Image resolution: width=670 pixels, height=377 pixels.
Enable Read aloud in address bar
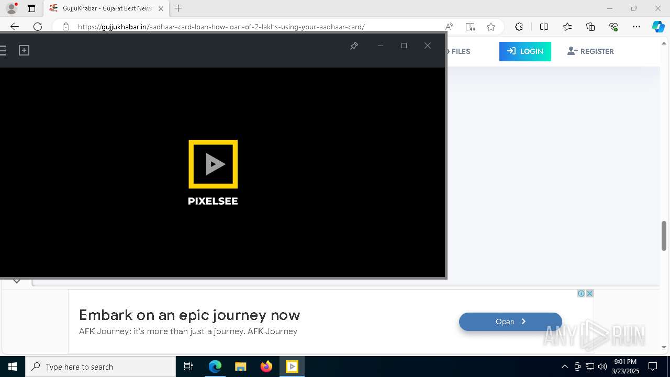pyautogui.click(x=449, y=27)
